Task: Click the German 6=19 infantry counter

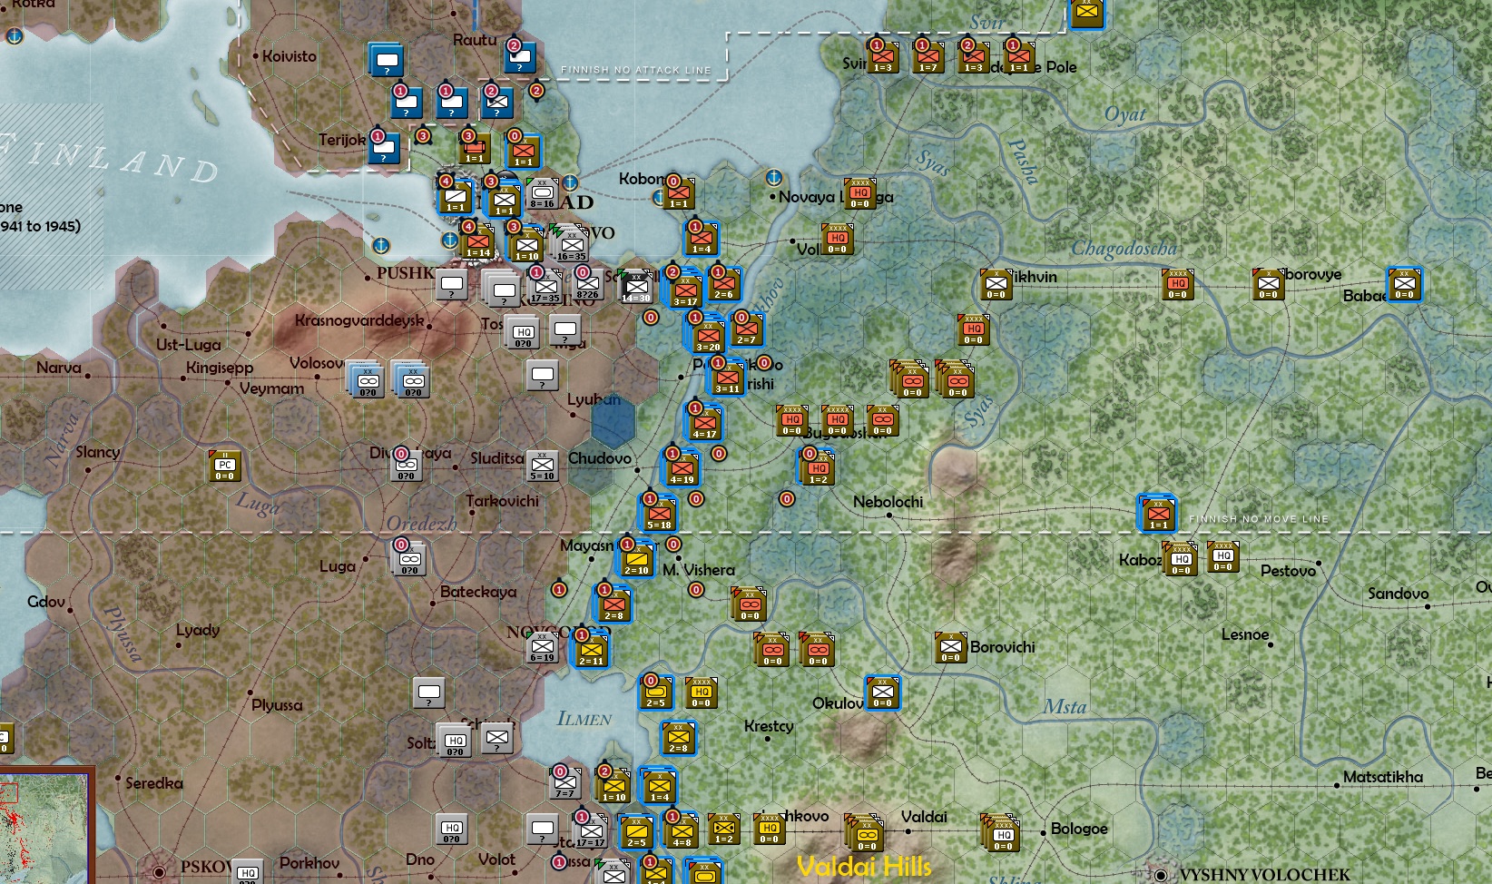Action: click(542, 648)
